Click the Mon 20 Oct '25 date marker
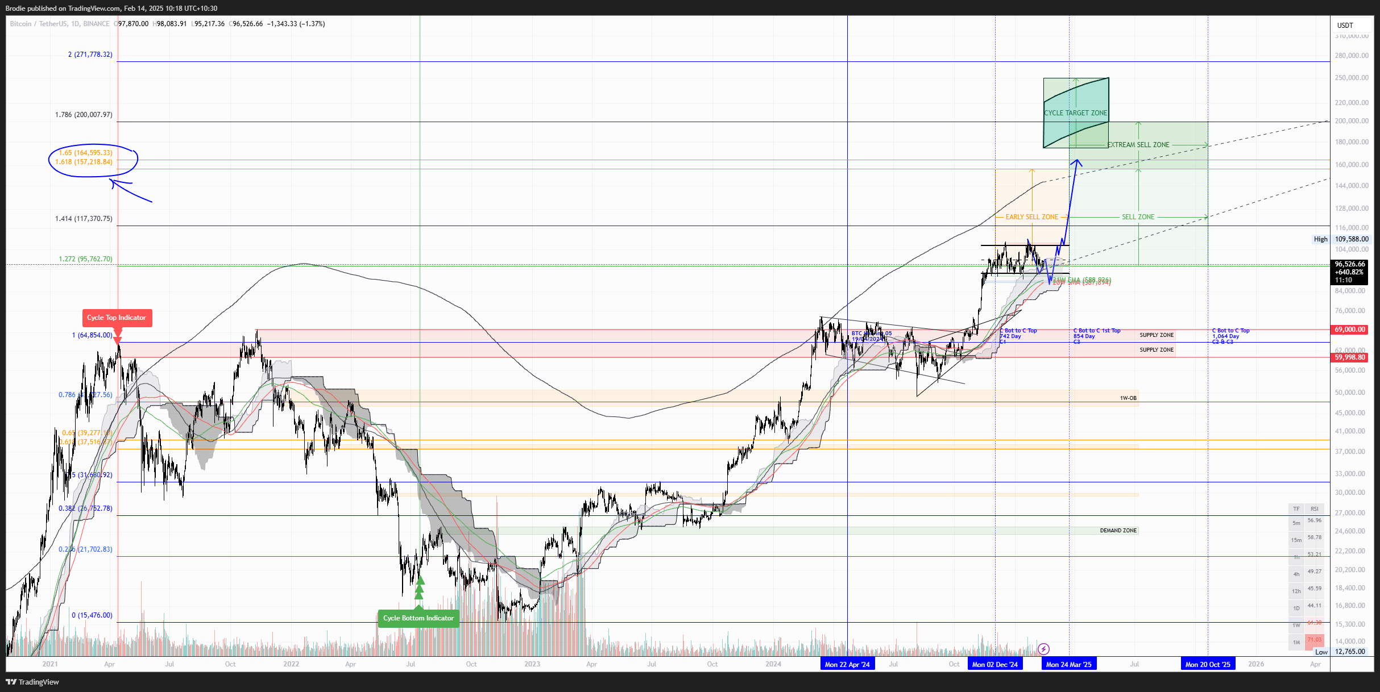Image resolution: width=1380 pixels, height=692 pixels. (1208, 664)
